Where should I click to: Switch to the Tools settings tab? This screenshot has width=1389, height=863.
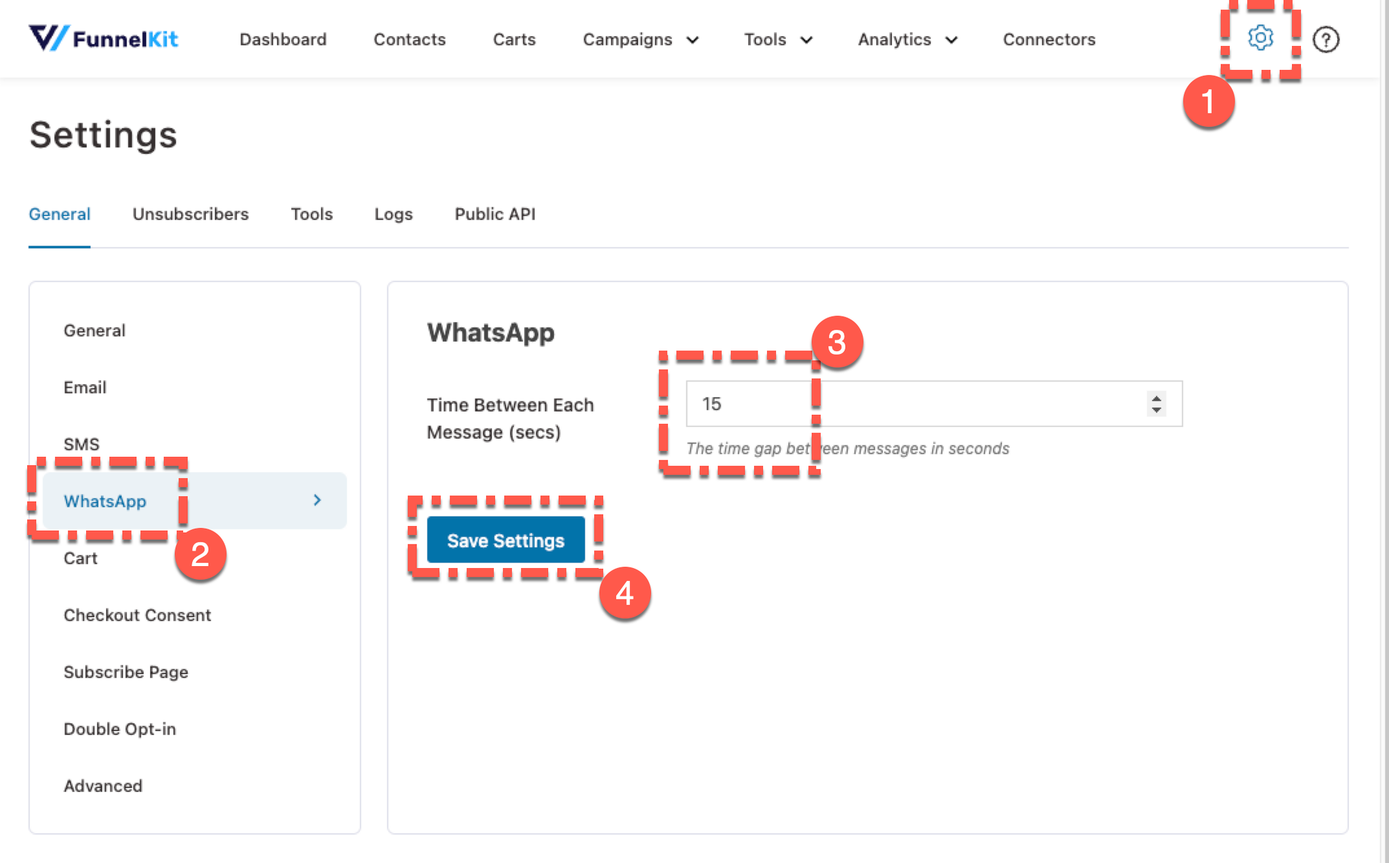[312, 214]
